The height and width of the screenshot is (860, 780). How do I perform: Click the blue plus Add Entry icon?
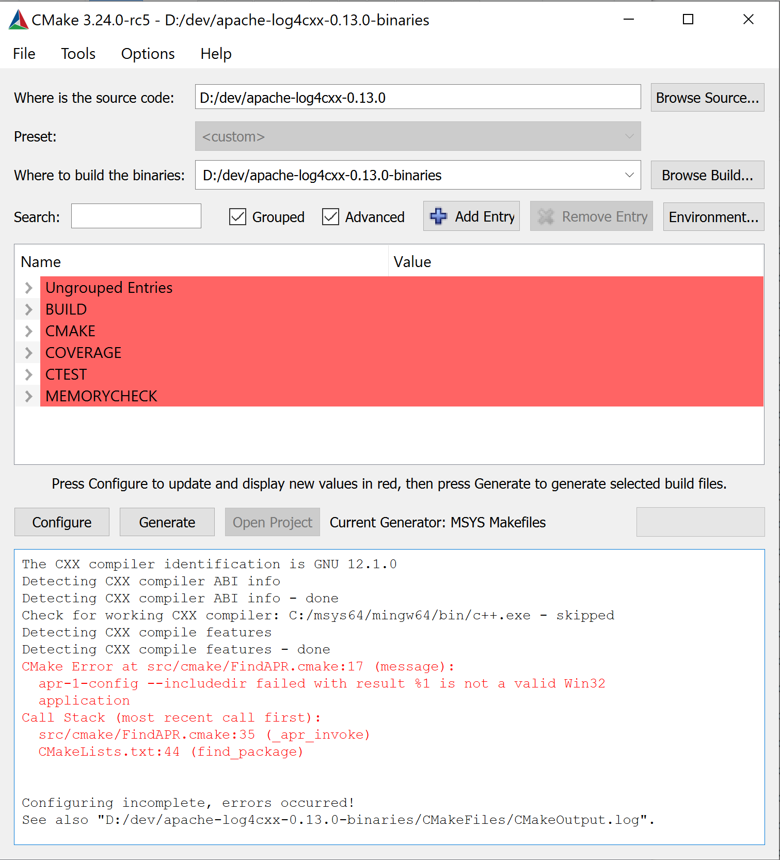pos(439,216)
